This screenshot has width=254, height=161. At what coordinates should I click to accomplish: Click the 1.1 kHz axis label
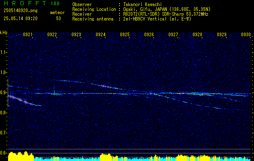[x=3, y=52]
